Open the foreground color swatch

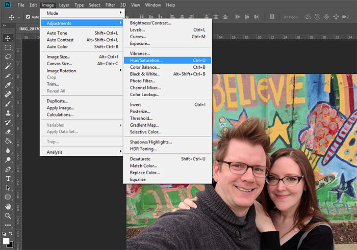click(6, 241)
